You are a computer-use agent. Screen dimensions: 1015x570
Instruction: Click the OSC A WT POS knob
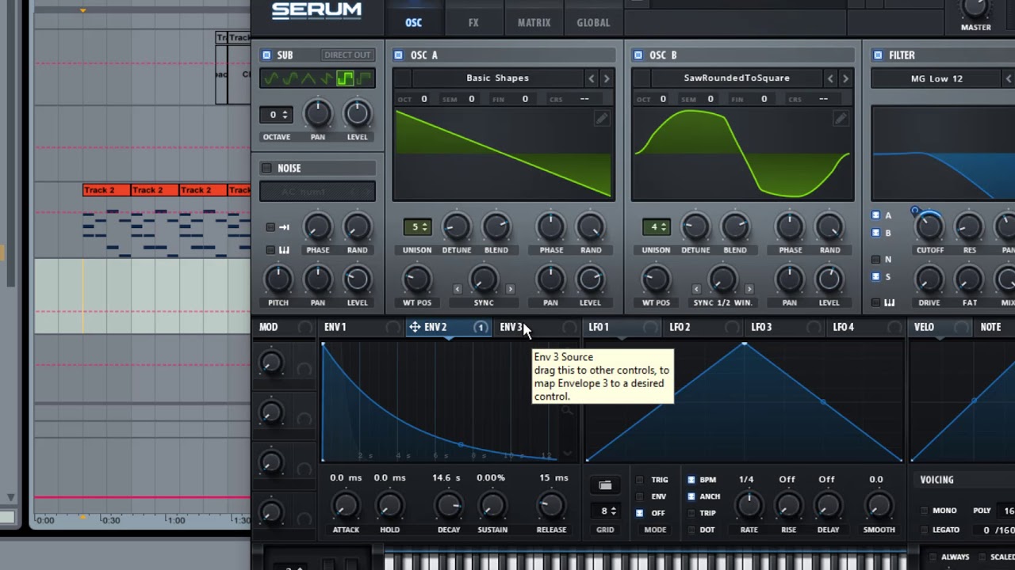coord(417,279)
